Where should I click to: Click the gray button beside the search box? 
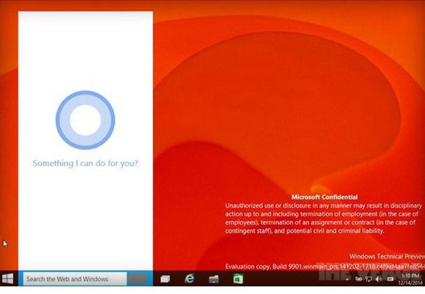click(x=137, y=279)
